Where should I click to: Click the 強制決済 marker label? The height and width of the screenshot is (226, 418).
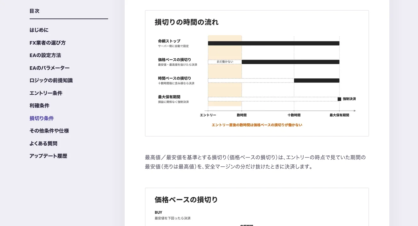[x=349, y=99]
